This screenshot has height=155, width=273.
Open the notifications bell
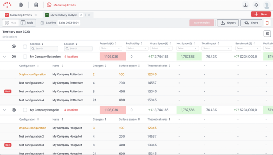(x=256, y=5)
